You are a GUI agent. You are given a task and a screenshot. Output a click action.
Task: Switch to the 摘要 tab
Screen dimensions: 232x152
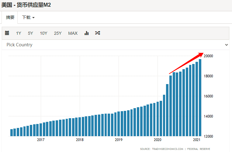click(10, 17)
